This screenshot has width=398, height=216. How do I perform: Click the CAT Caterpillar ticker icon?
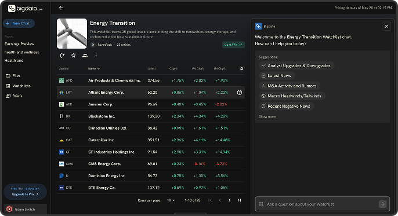tap(61, 140)
